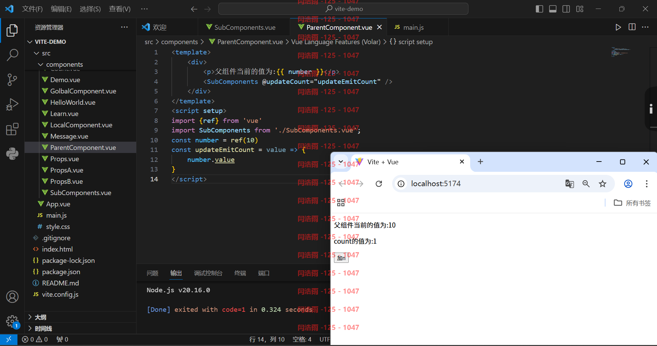Screen dimensions: 657x346
Task: Open the 选择(S) menu
Action: pyautogui.click(x=90, y=9)
